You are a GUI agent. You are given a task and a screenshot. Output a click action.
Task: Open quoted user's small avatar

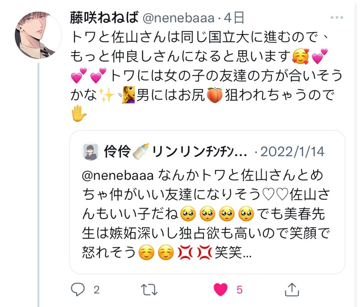(90, 152)
